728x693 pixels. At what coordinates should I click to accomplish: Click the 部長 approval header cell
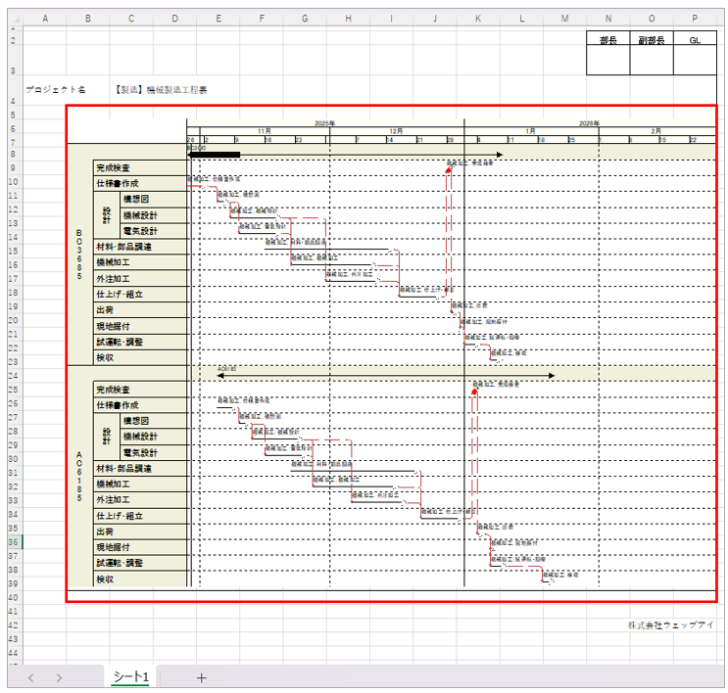point(607,40)
